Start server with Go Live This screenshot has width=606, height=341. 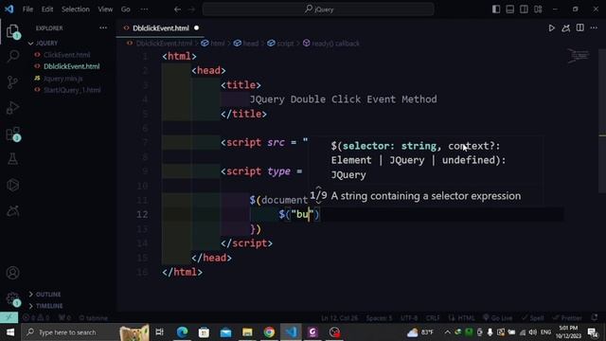(x=497, y=318)
